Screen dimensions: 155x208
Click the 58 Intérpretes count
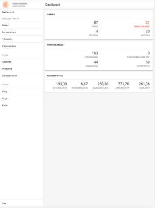[x=148, y=62]
